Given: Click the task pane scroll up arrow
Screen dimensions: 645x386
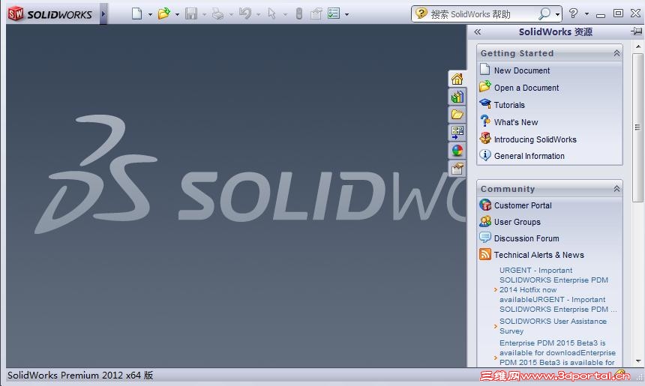Looking at the screenshot, I should tap(638, 46).
